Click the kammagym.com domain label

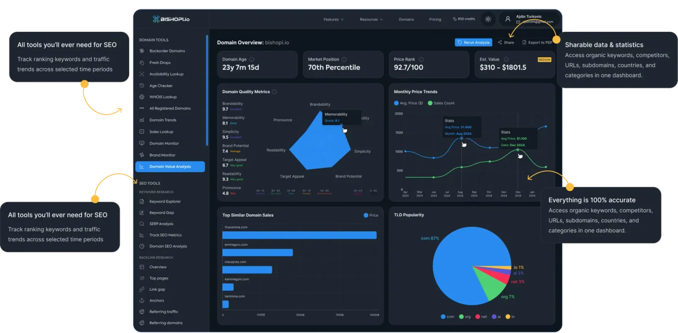[x=236, y=279]
